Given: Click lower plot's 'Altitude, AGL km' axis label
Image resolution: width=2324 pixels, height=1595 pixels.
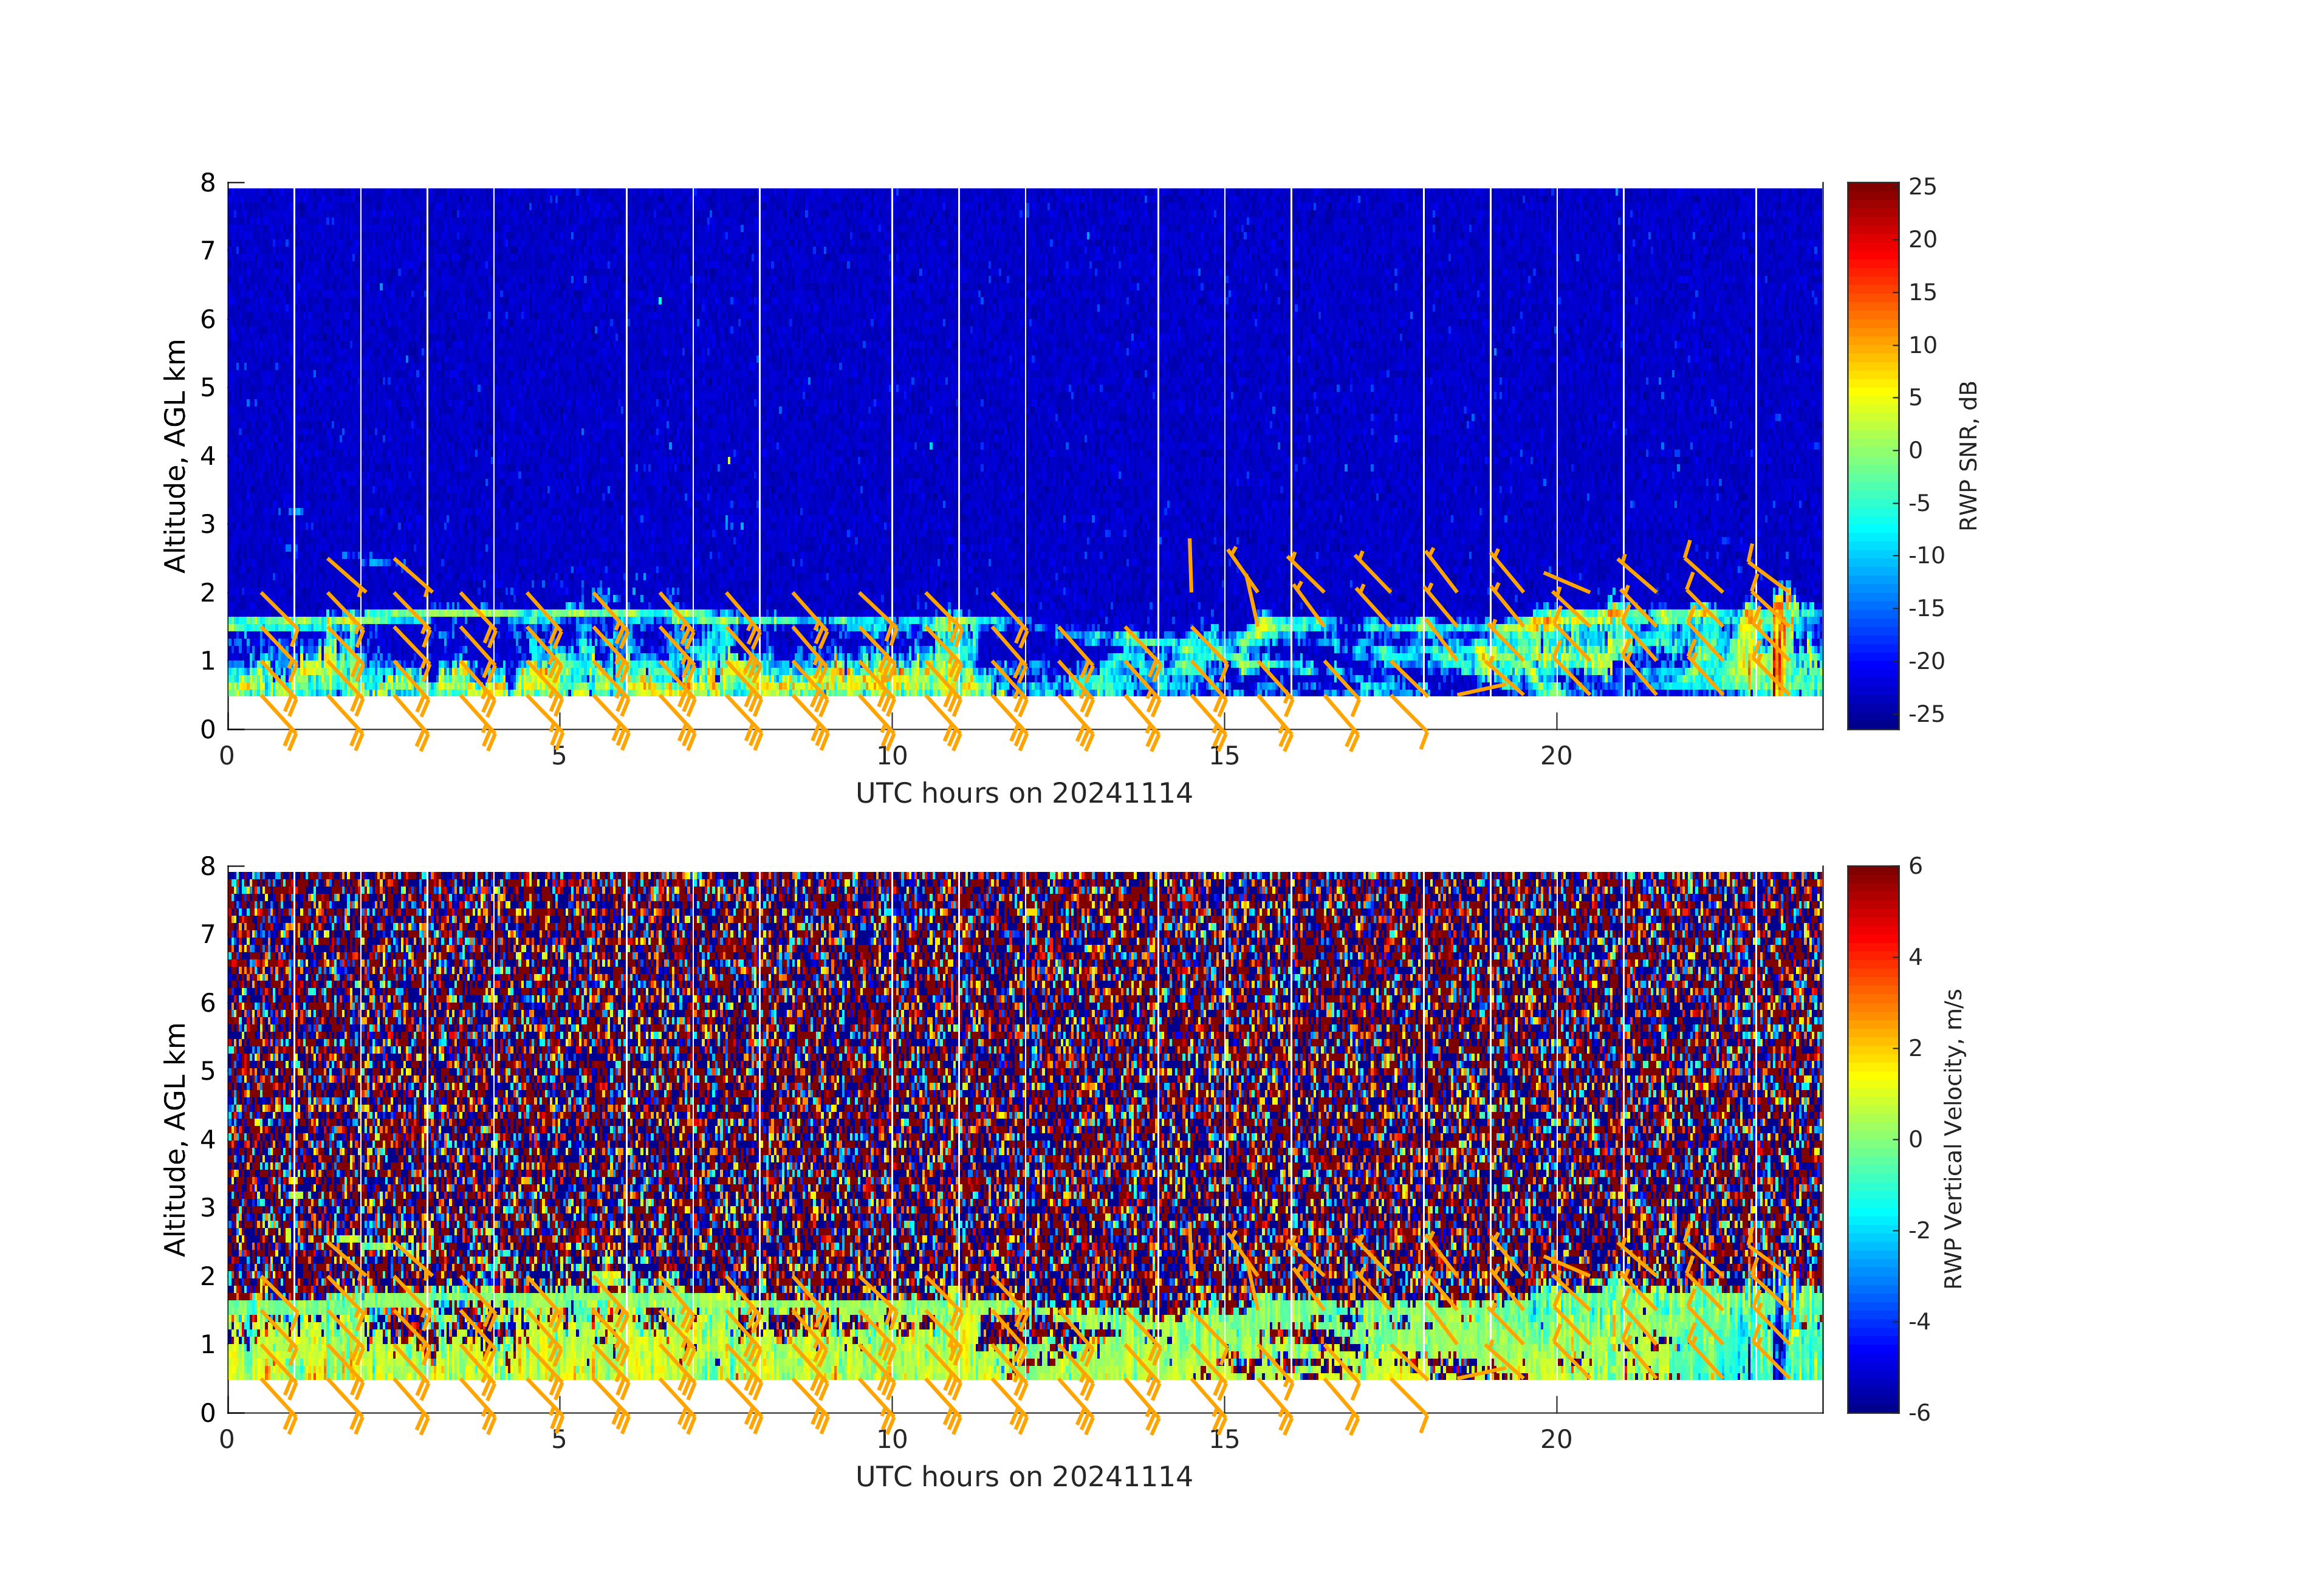Looking at the screenshot, I should click(175, 1139).
